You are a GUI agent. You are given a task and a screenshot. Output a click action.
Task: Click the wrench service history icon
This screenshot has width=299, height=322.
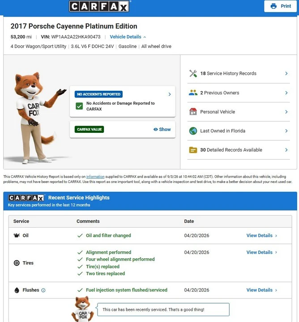(193, 73)
